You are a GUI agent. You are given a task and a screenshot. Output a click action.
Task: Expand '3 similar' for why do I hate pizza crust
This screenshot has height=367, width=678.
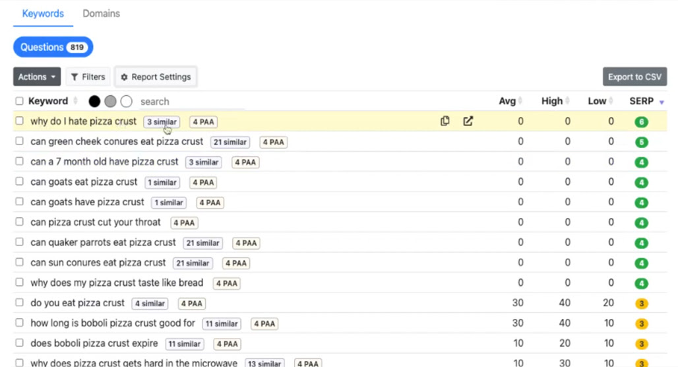coord(162,122)
